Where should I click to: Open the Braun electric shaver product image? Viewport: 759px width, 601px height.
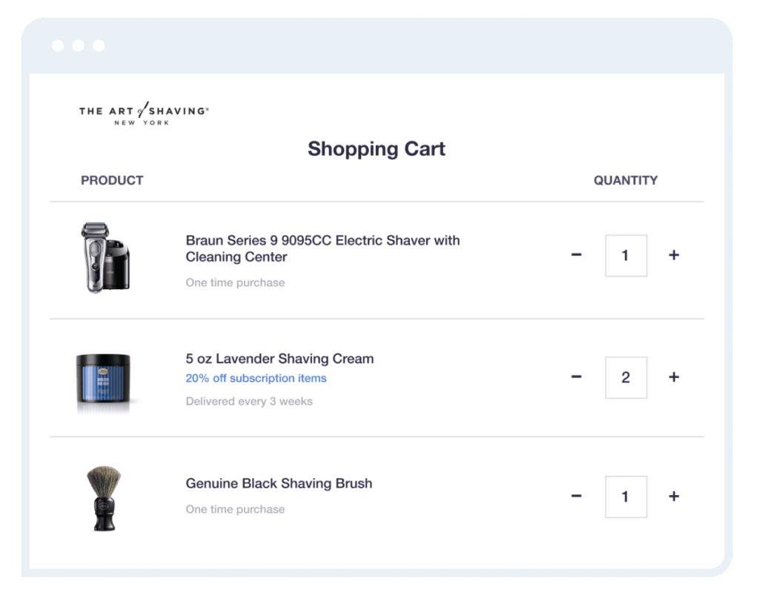105,257
